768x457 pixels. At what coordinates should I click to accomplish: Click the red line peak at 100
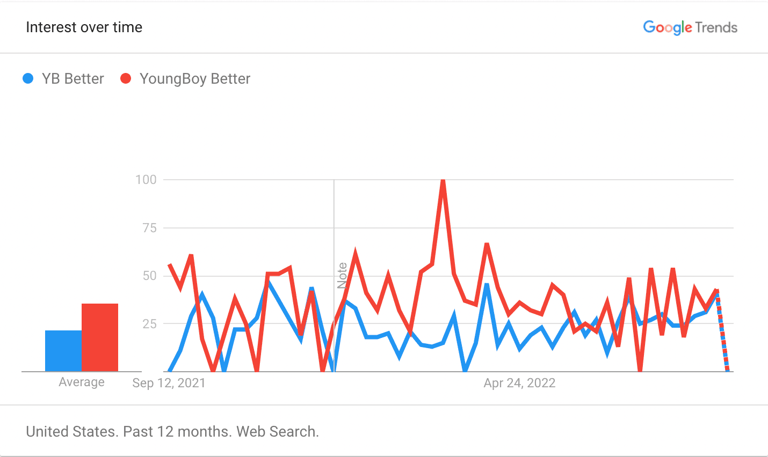point(443,181)
